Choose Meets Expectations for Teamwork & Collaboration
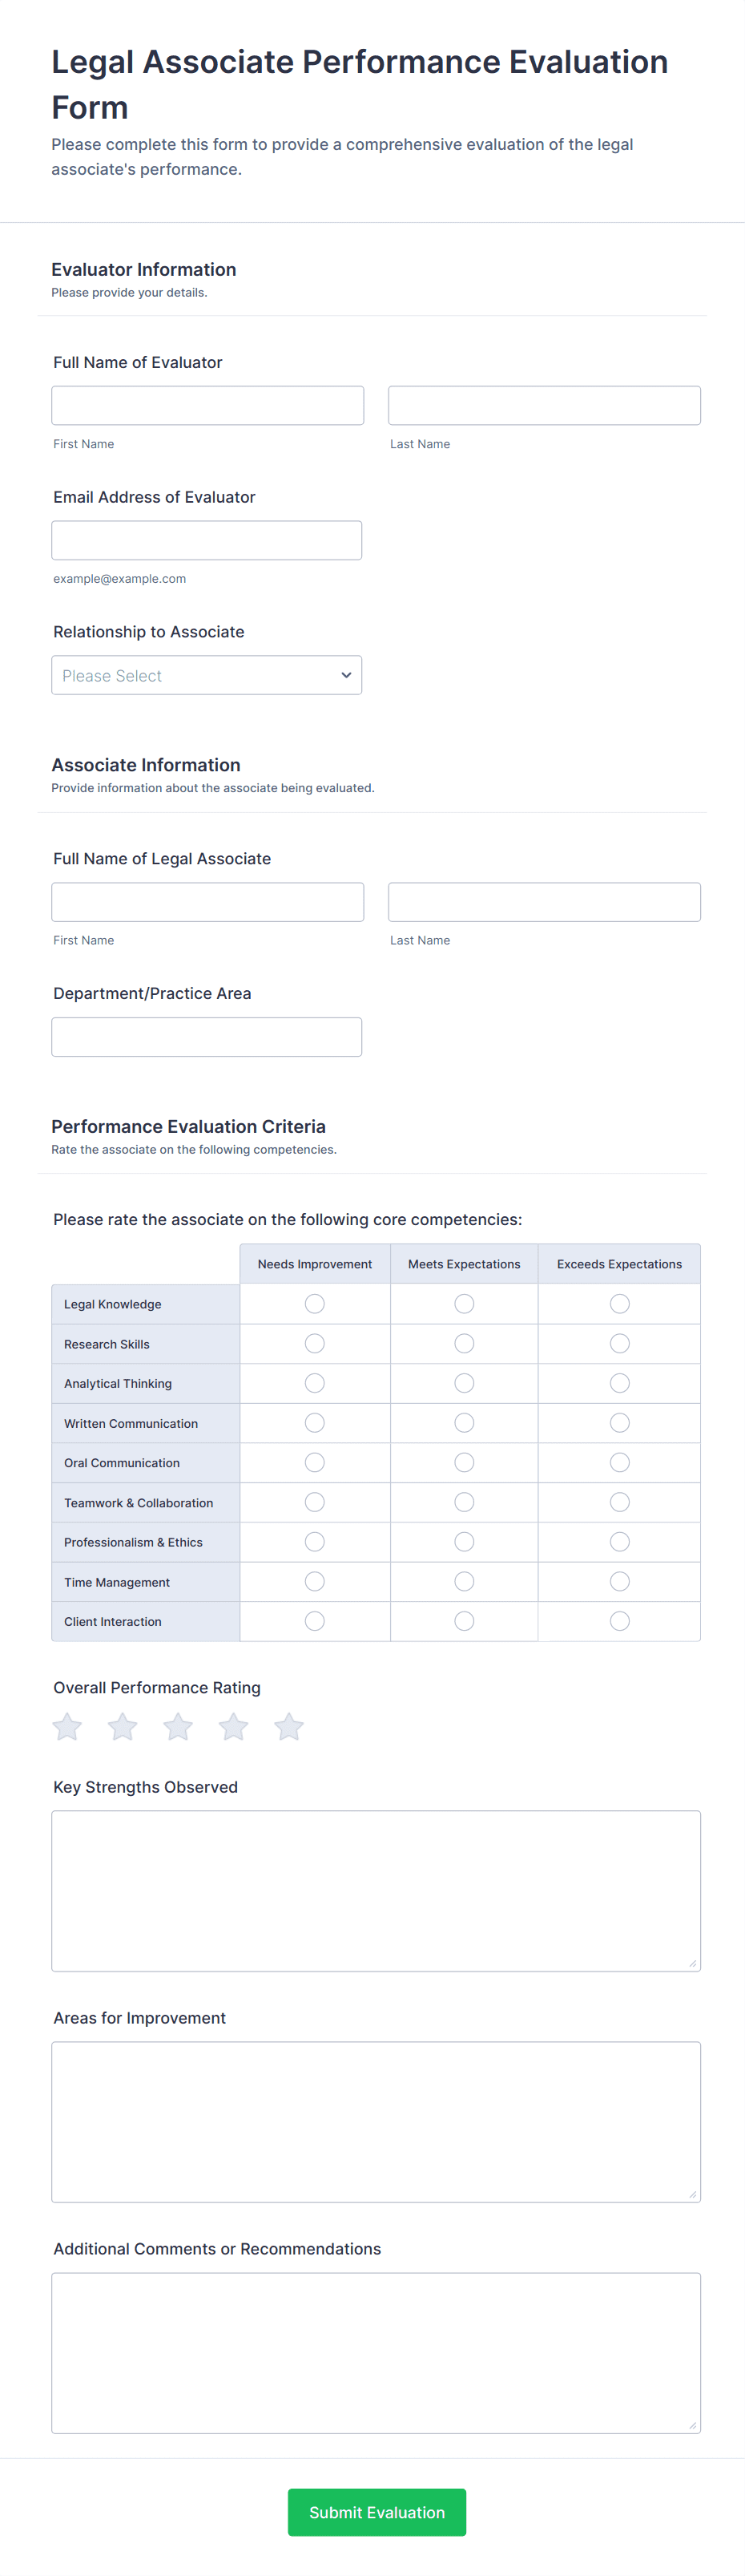745x2576 pixels. pos(465,1502)
